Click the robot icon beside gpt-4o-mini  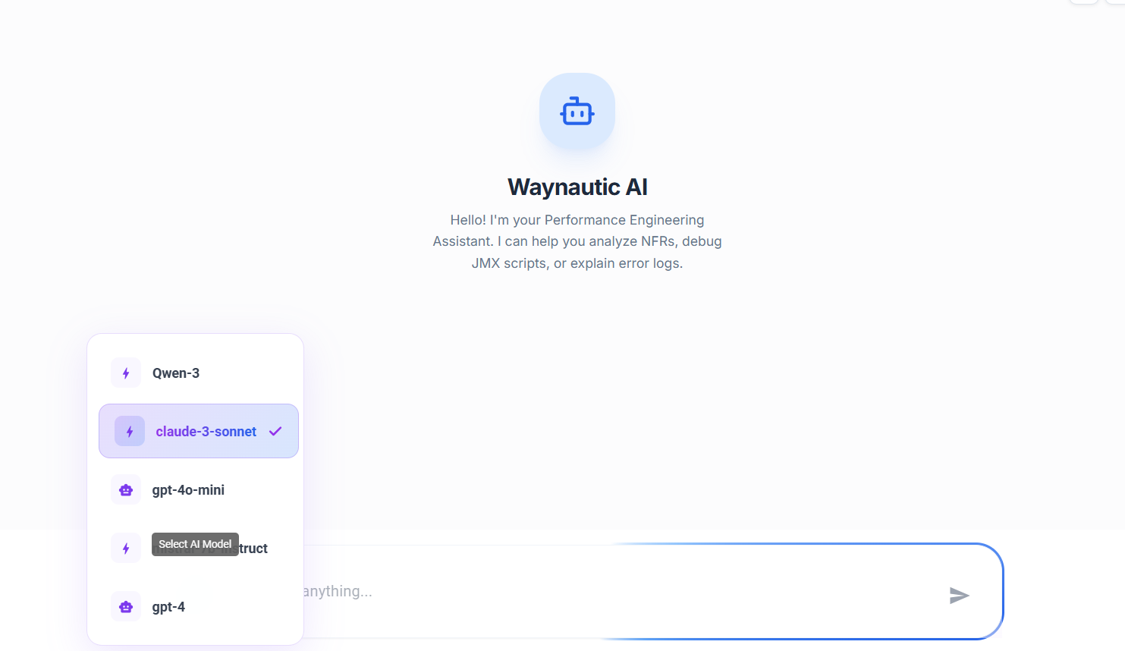pos(126,490)
